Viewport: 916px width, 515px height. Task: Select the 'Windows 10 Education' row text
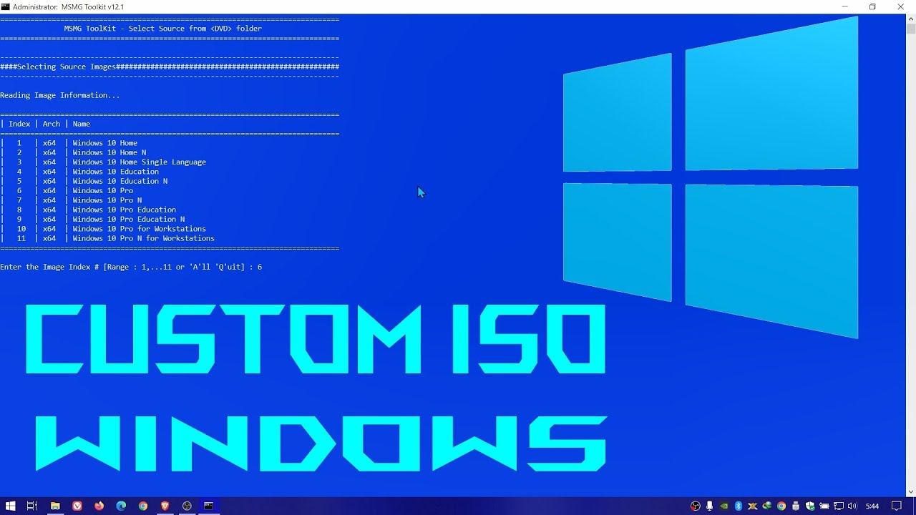[x=116, y=172]
